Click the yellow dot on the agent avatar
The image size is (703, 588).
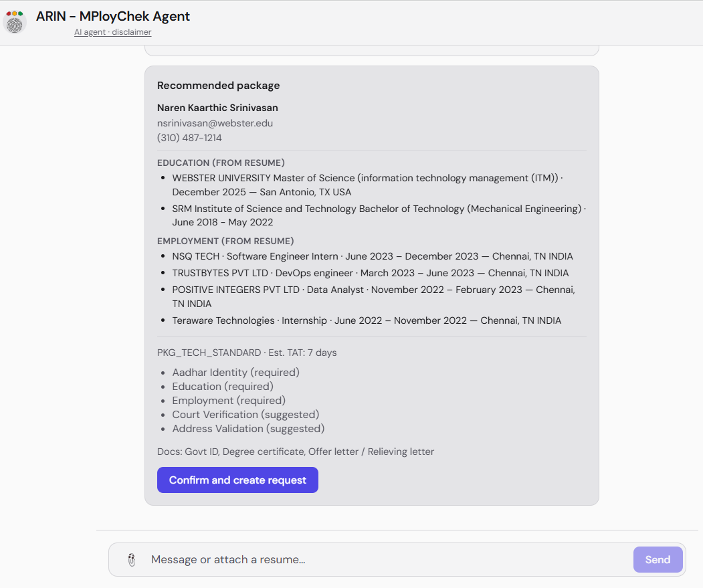14,14
